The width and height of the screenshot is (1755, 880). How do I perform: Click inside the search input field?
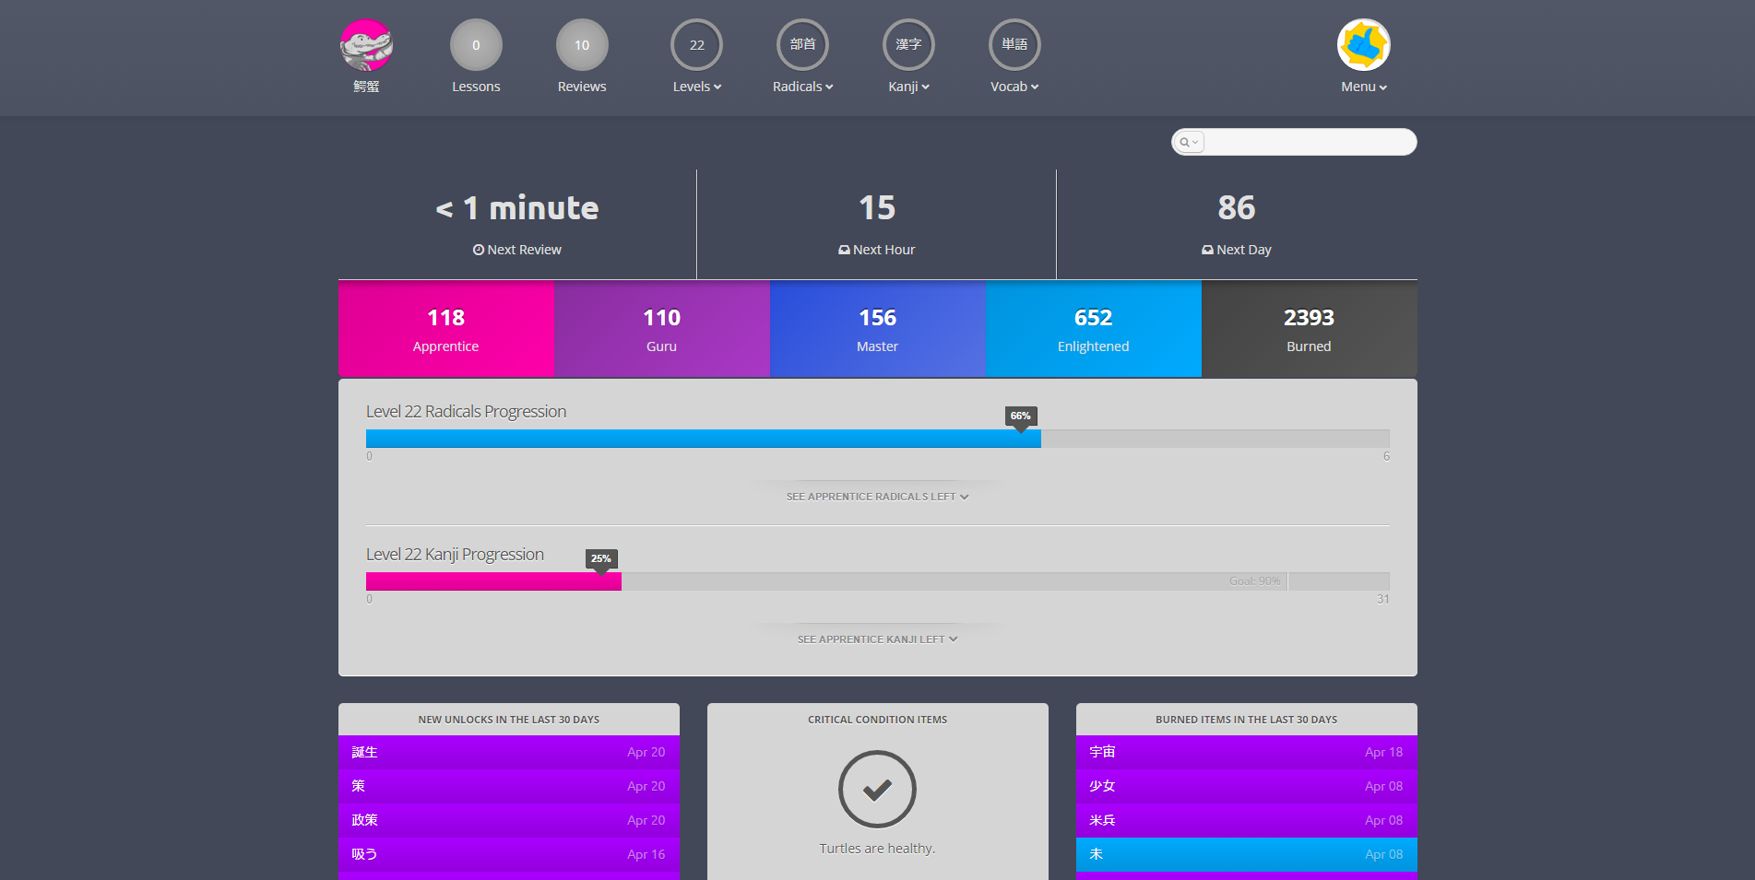1310,142
